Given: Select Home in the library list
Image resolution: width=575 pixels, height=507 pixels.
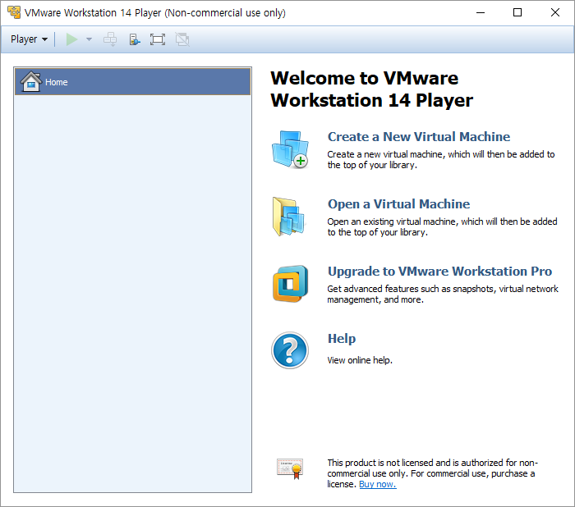Looking at the screenshot, I should 133,82.
